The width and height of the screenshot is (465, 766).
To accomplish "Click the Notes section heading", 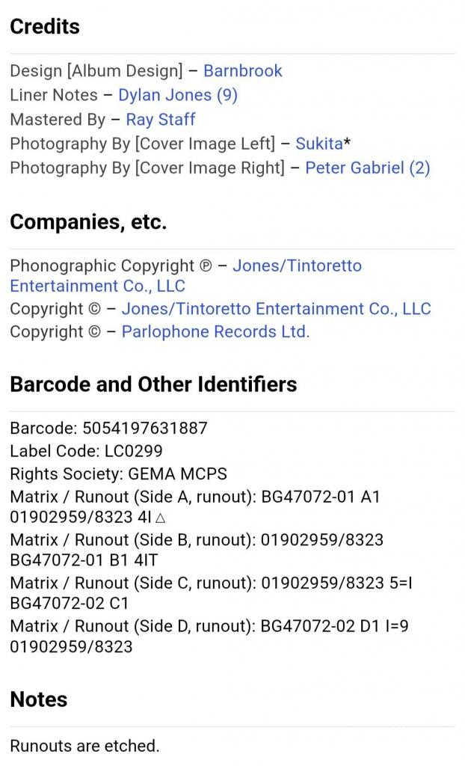I will coord(39,699).
